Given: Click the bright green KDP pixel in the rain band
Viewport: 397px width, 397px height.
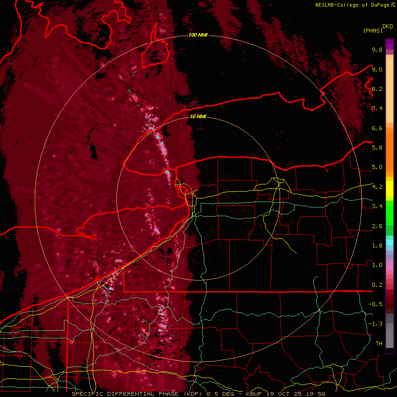Looking at the screenshot, I should (167, 172).
